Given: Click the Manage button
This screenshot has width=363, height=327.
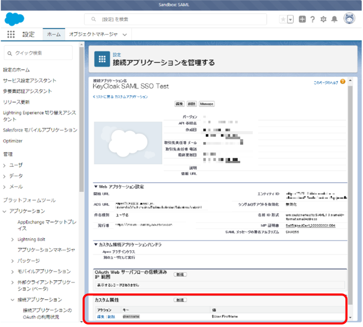Looking at the screenshot, I should pyautogui.click(x=206, y=104).
